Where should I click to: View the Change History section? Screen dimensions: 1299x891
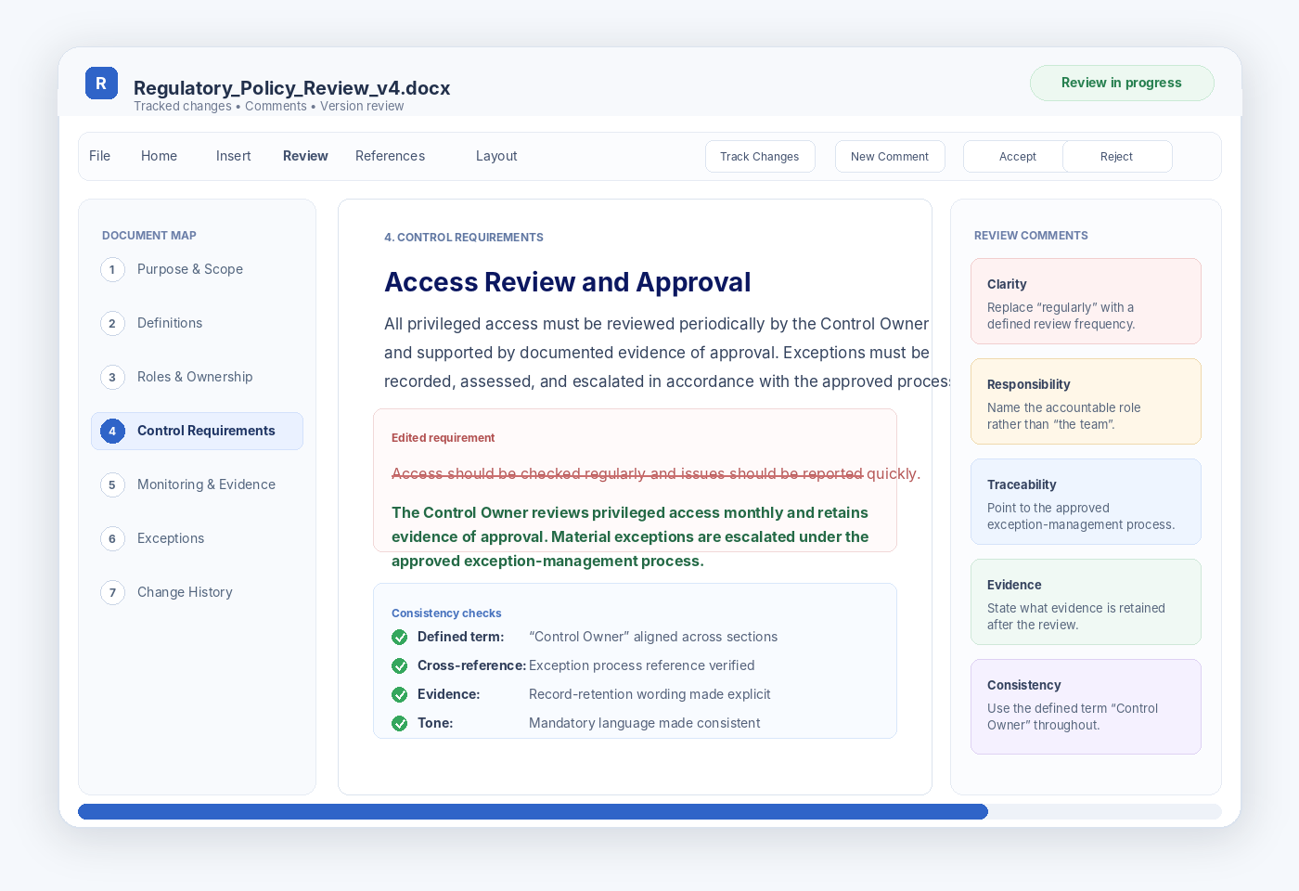point(185,592)
